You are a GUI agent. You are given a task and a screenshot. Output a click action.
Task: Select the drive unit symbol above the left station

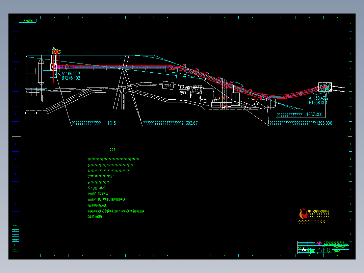56,51
